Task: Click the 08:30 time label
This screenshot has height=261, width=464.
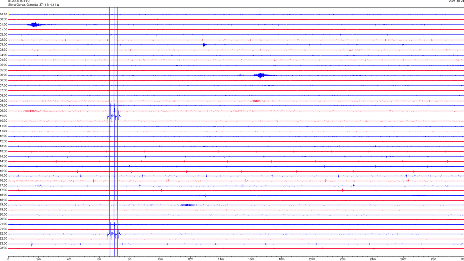Action: [x=3, y=101]
